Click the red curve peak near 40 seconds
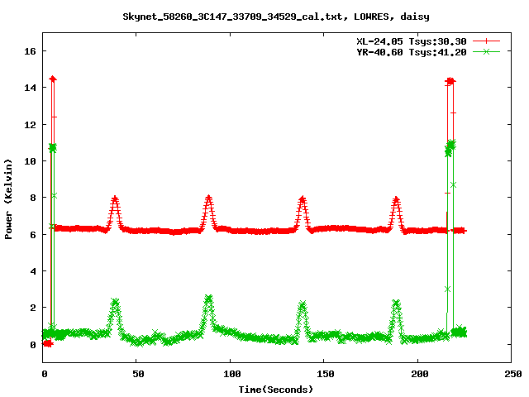Viewport: 529px width, 397px height. [115, 198]
